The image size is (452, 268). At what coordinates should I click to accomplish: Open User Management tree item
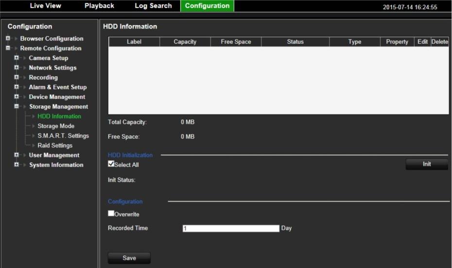[54, 155]
